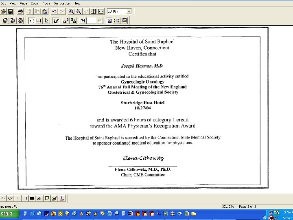Select the Hollow Rectangle annotation tool
This screenshot has height=220, width=293.
pos(25,198)
